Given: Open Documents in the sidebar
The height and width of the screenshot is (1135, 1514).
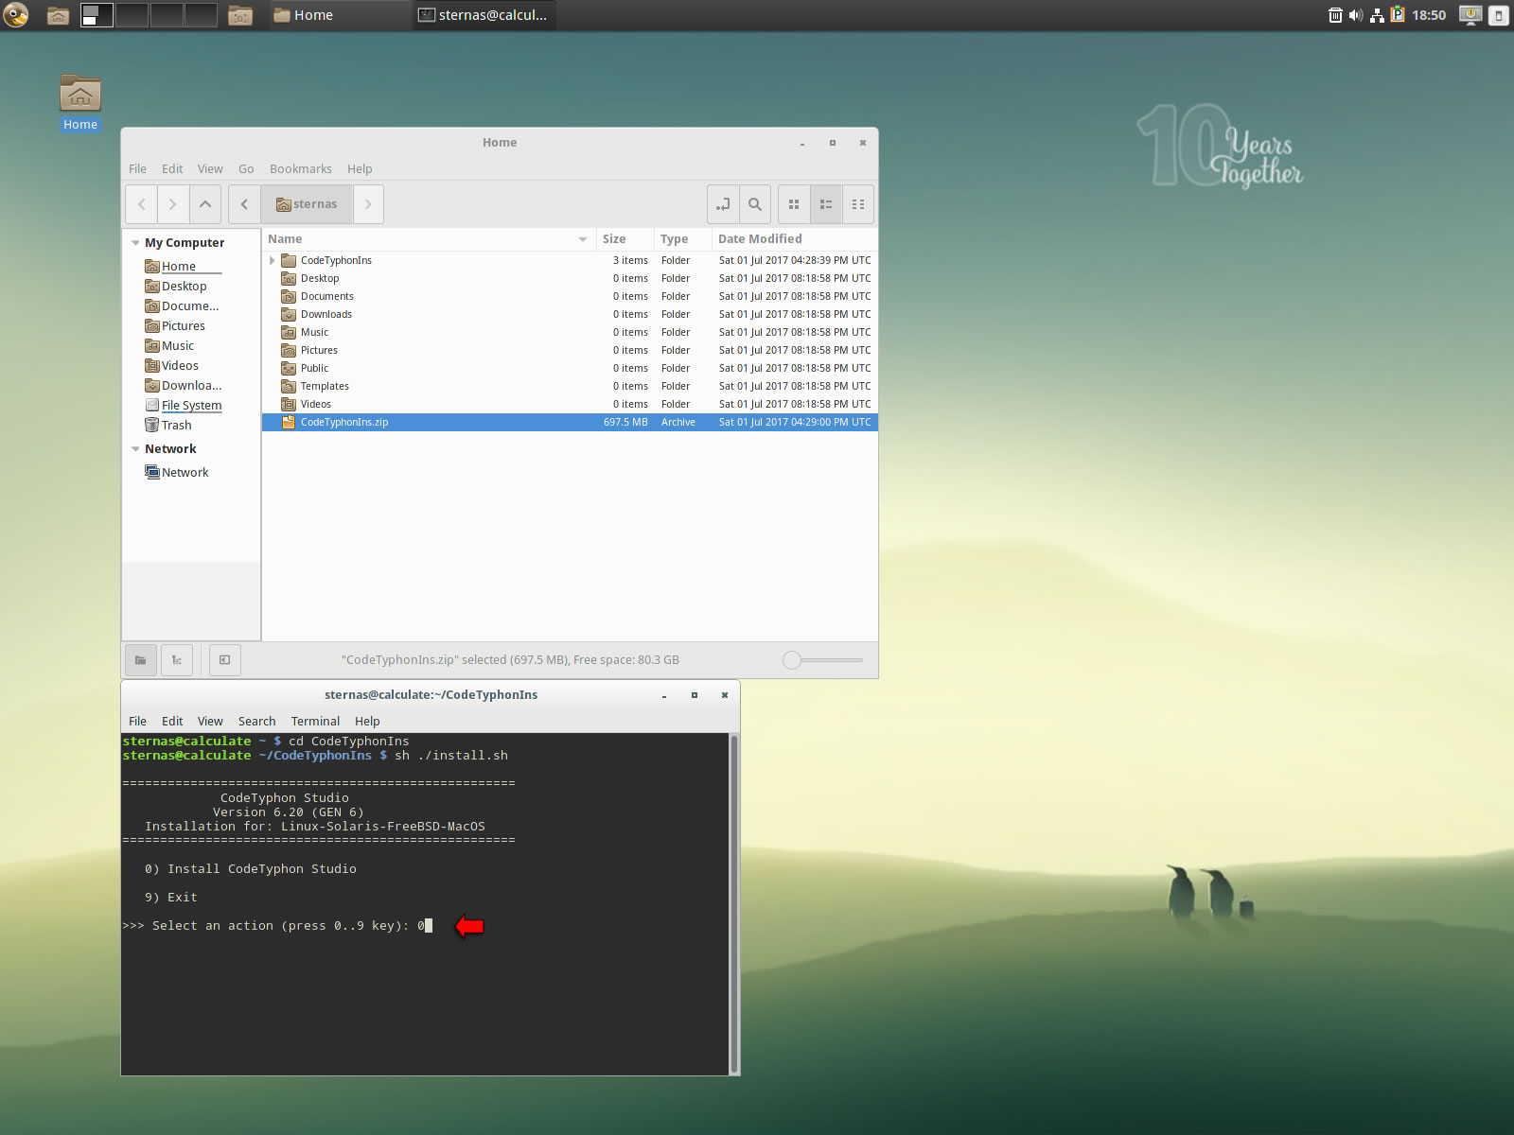Looking at the screenshot, I should (182, 306).
